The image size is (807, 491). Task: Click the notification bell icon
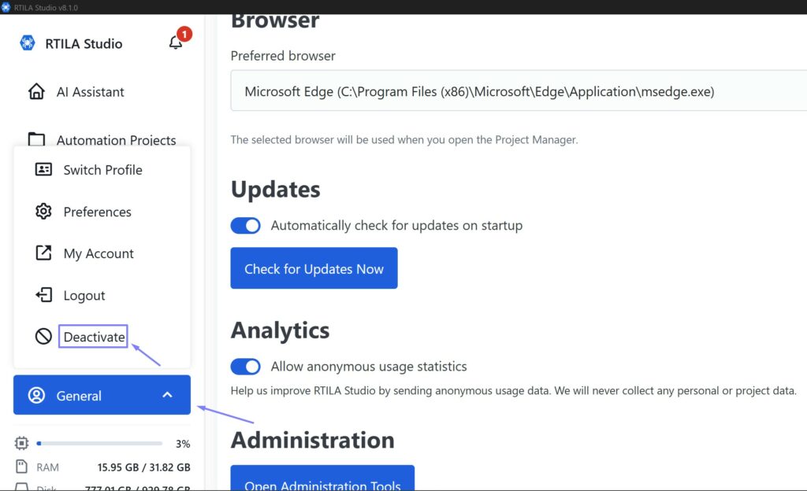click(x=176, y=43)
